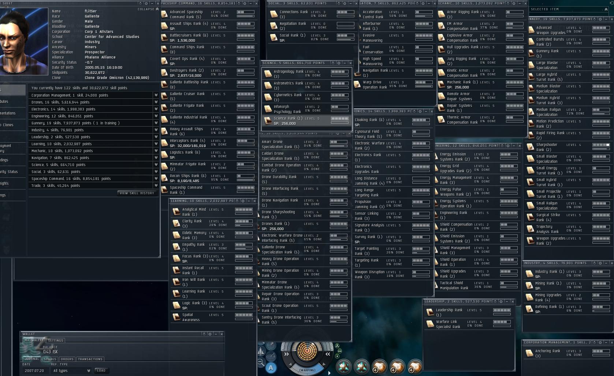Click the Warping speed bar on HUD
The width and height of the screenshot is (614, 376).
tap(308, 370)
